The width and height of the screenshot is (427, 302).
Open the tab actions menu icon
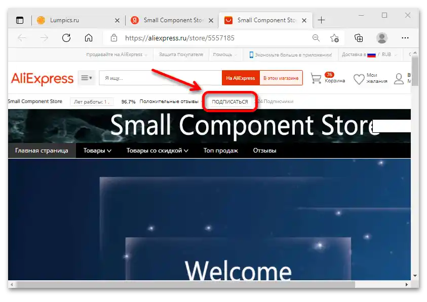pos(20,20)
